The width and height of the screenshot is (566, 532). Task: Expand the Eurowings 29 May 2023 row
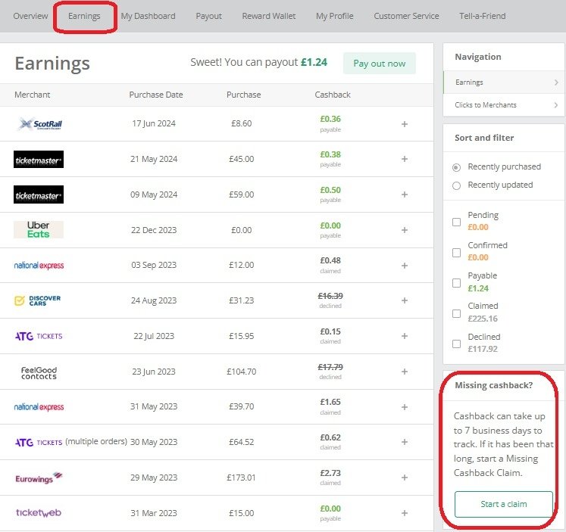click(x=405, y=478)
